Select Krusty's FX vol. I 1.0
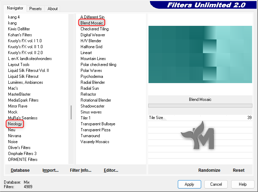 click(25, 41)
